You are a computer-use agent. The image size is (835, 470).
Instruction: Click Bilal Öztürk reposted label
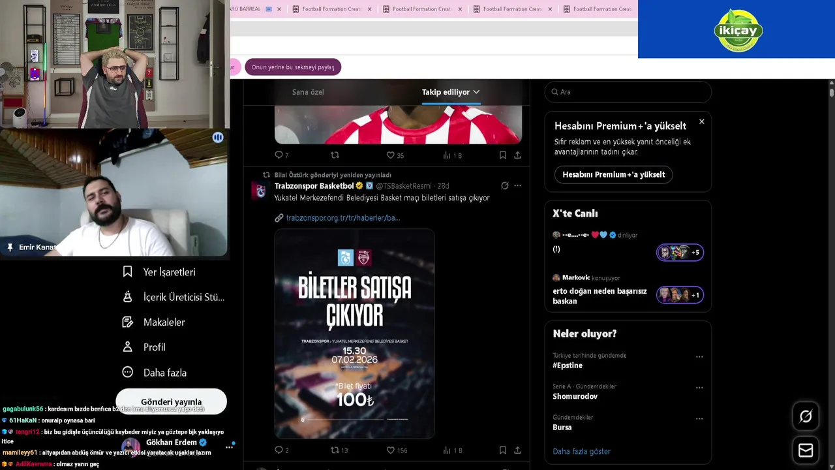coord(333,175)
